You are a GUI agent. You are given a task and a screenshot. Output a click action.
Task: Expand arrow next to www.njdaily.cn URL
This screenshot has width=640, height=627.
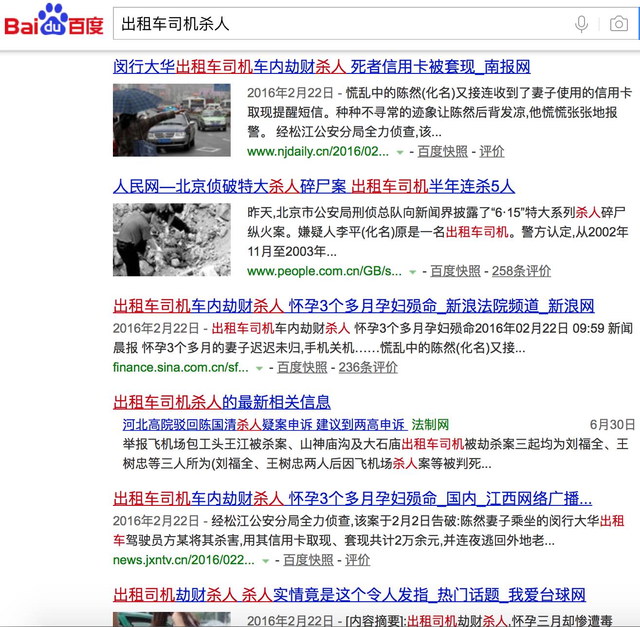[400, 152]
